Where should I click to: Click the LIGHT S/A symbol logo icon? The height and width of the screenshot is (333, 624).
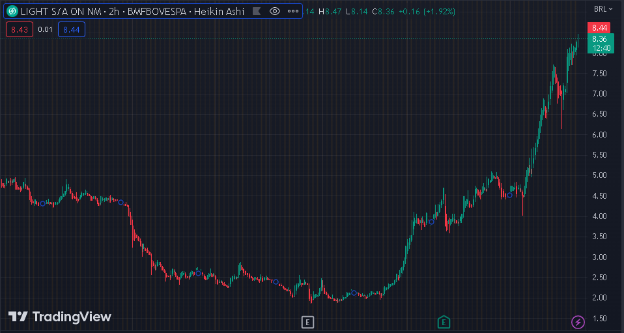tap(12, 11)
